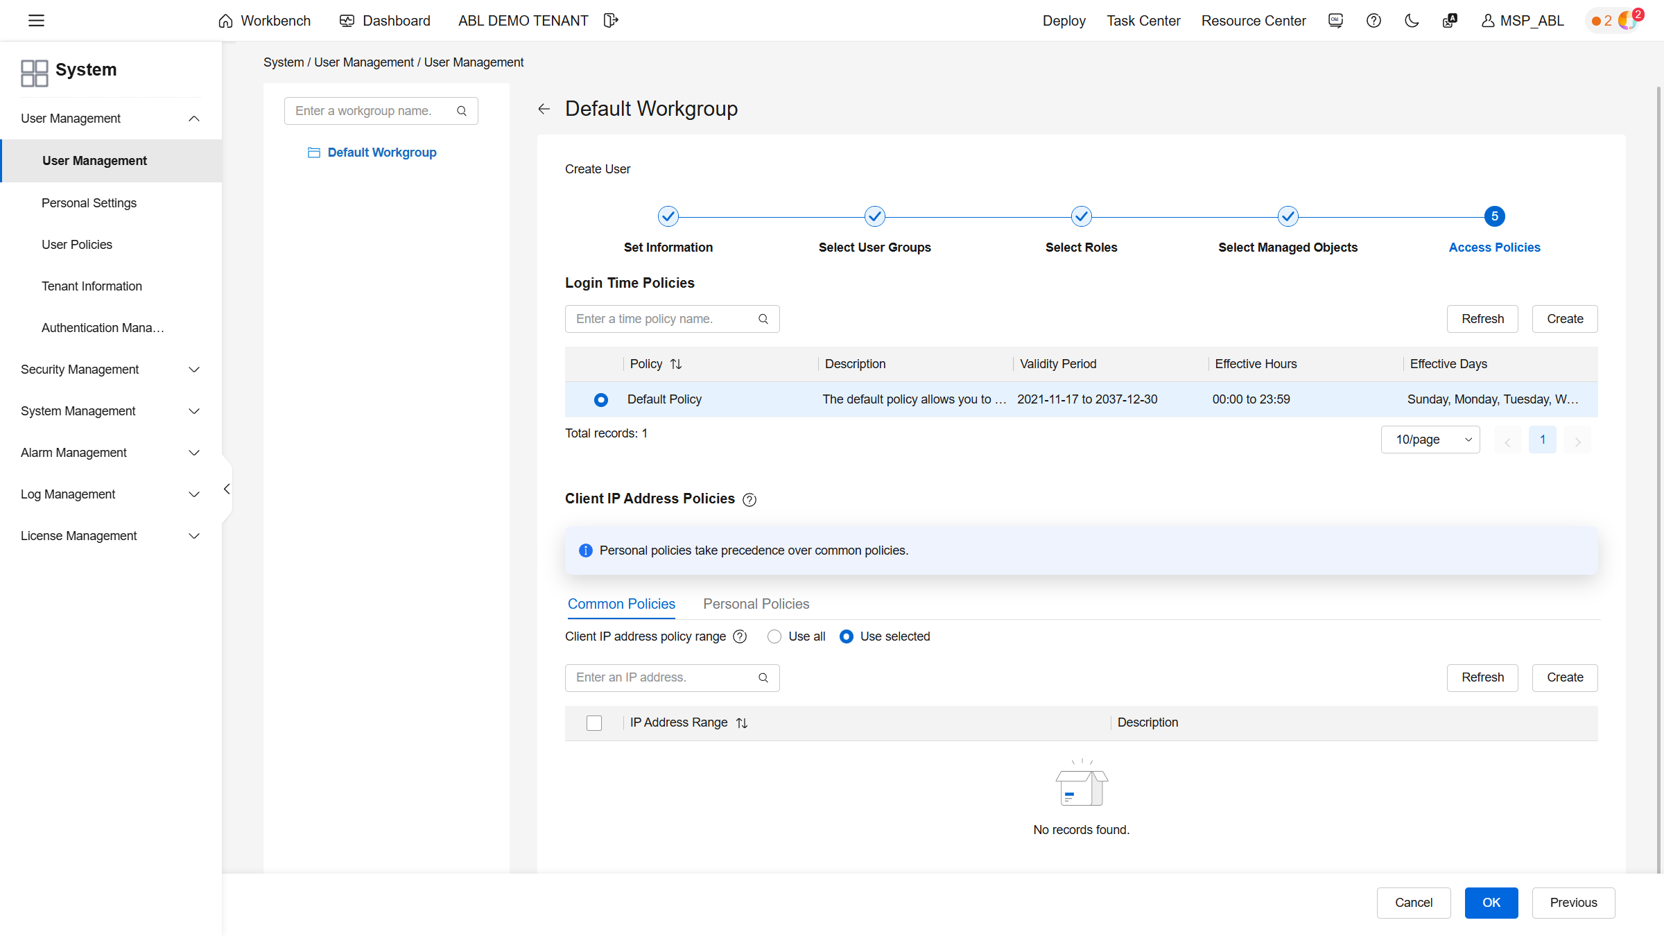Sort by IP Address Range column icon
This screenshot has height=936, width=1664.
742,723
